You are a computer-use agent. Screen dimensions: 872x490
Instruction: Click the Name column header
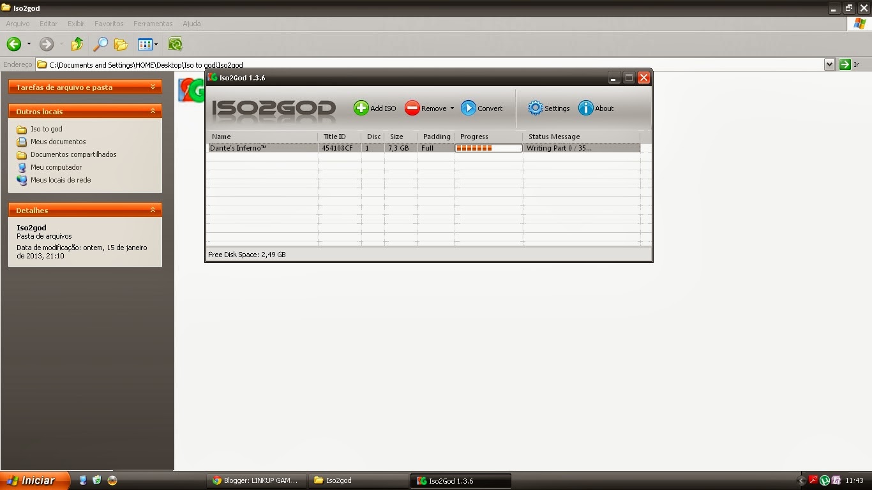click(x=262, y=137)
